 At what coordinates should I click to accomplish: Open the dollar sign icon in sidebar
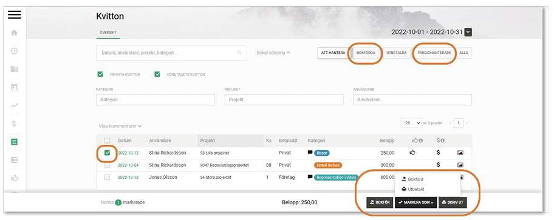click(14, 124)
